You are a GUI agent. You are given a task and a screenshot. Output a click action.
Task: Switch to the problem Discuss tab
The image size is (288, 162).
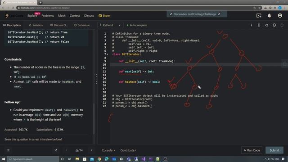point(59,25)
